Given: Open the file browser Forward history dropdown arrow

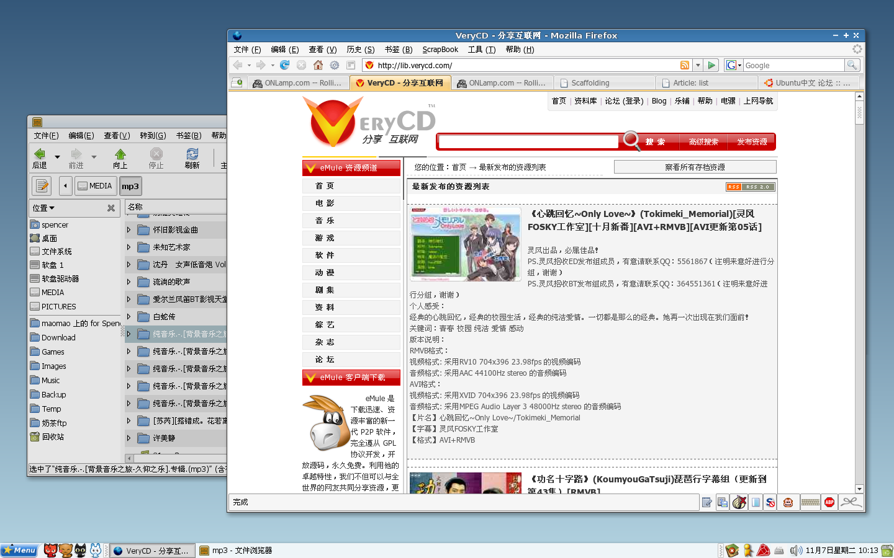Looking at the screenshot, I should (x=94, y=157).
